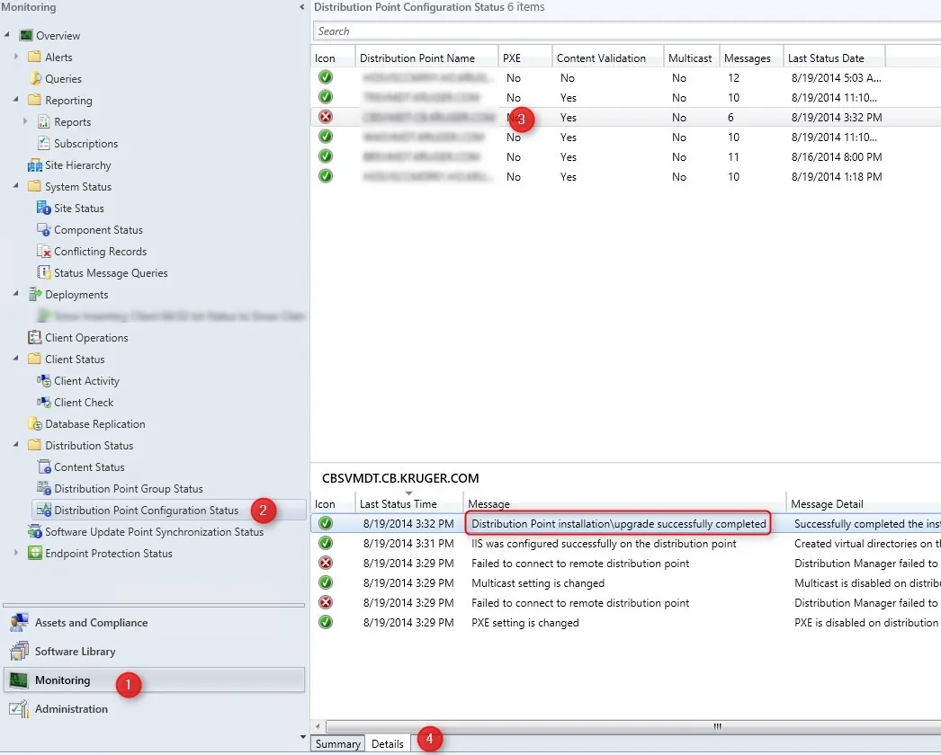Switch to the Summary tab
This screenshot has width=941, height=755.
[338, 743]
